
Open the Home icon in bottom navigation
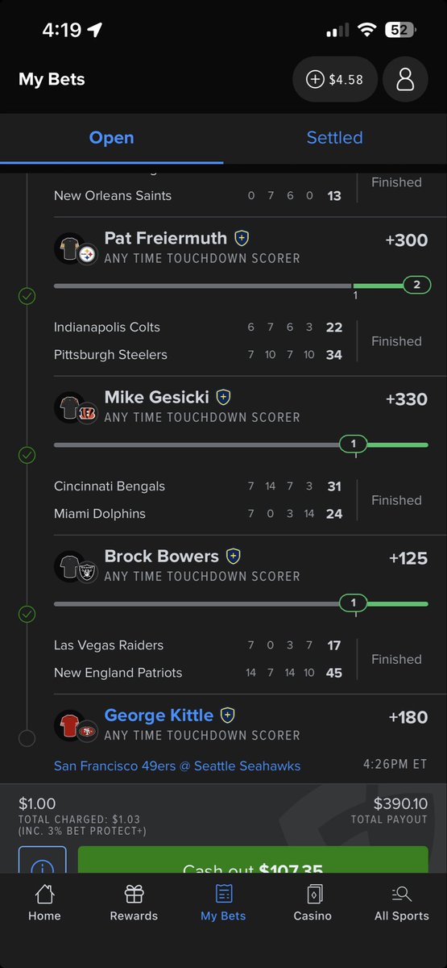(44, 903)
